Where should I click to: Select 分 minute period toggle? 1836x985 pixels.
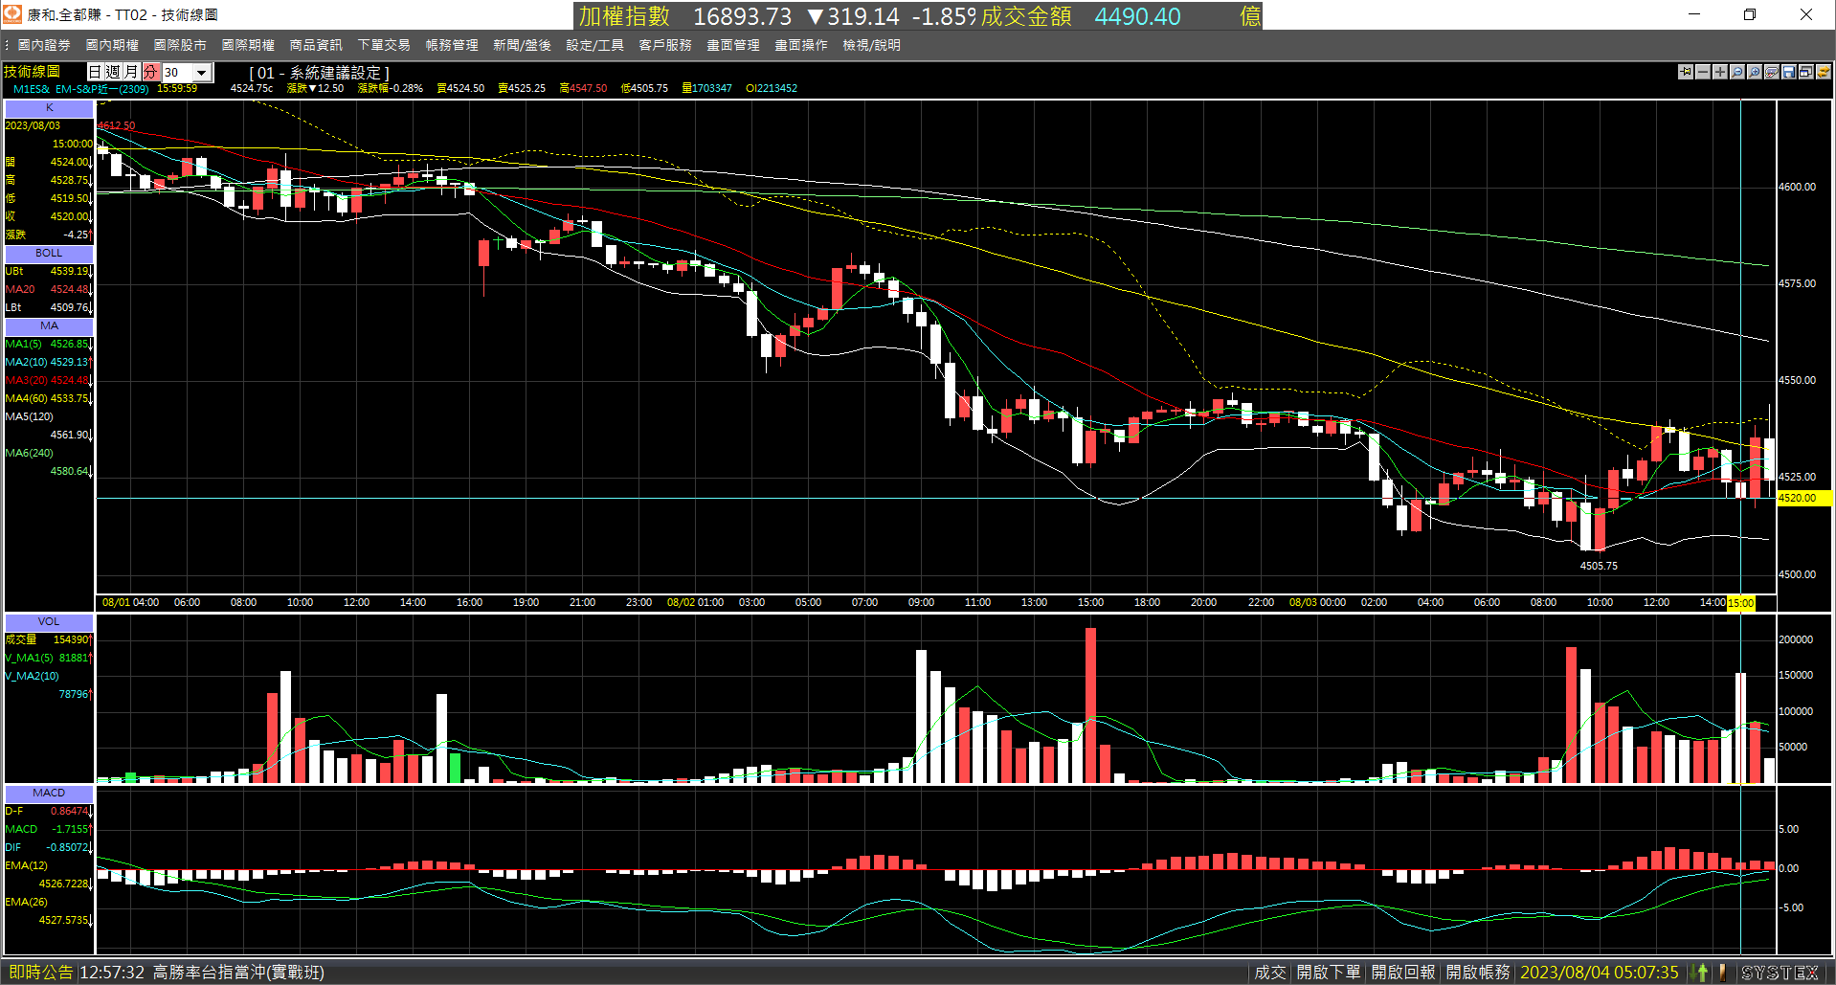[150, 72]
